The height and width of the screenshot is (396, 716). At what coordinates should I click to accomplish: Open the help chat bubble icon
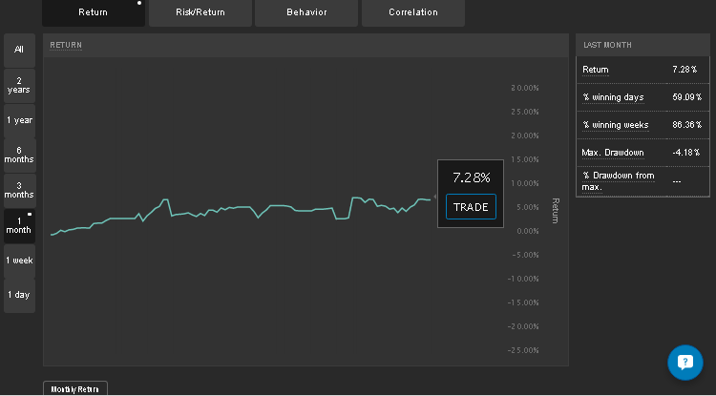pos(684,363)
